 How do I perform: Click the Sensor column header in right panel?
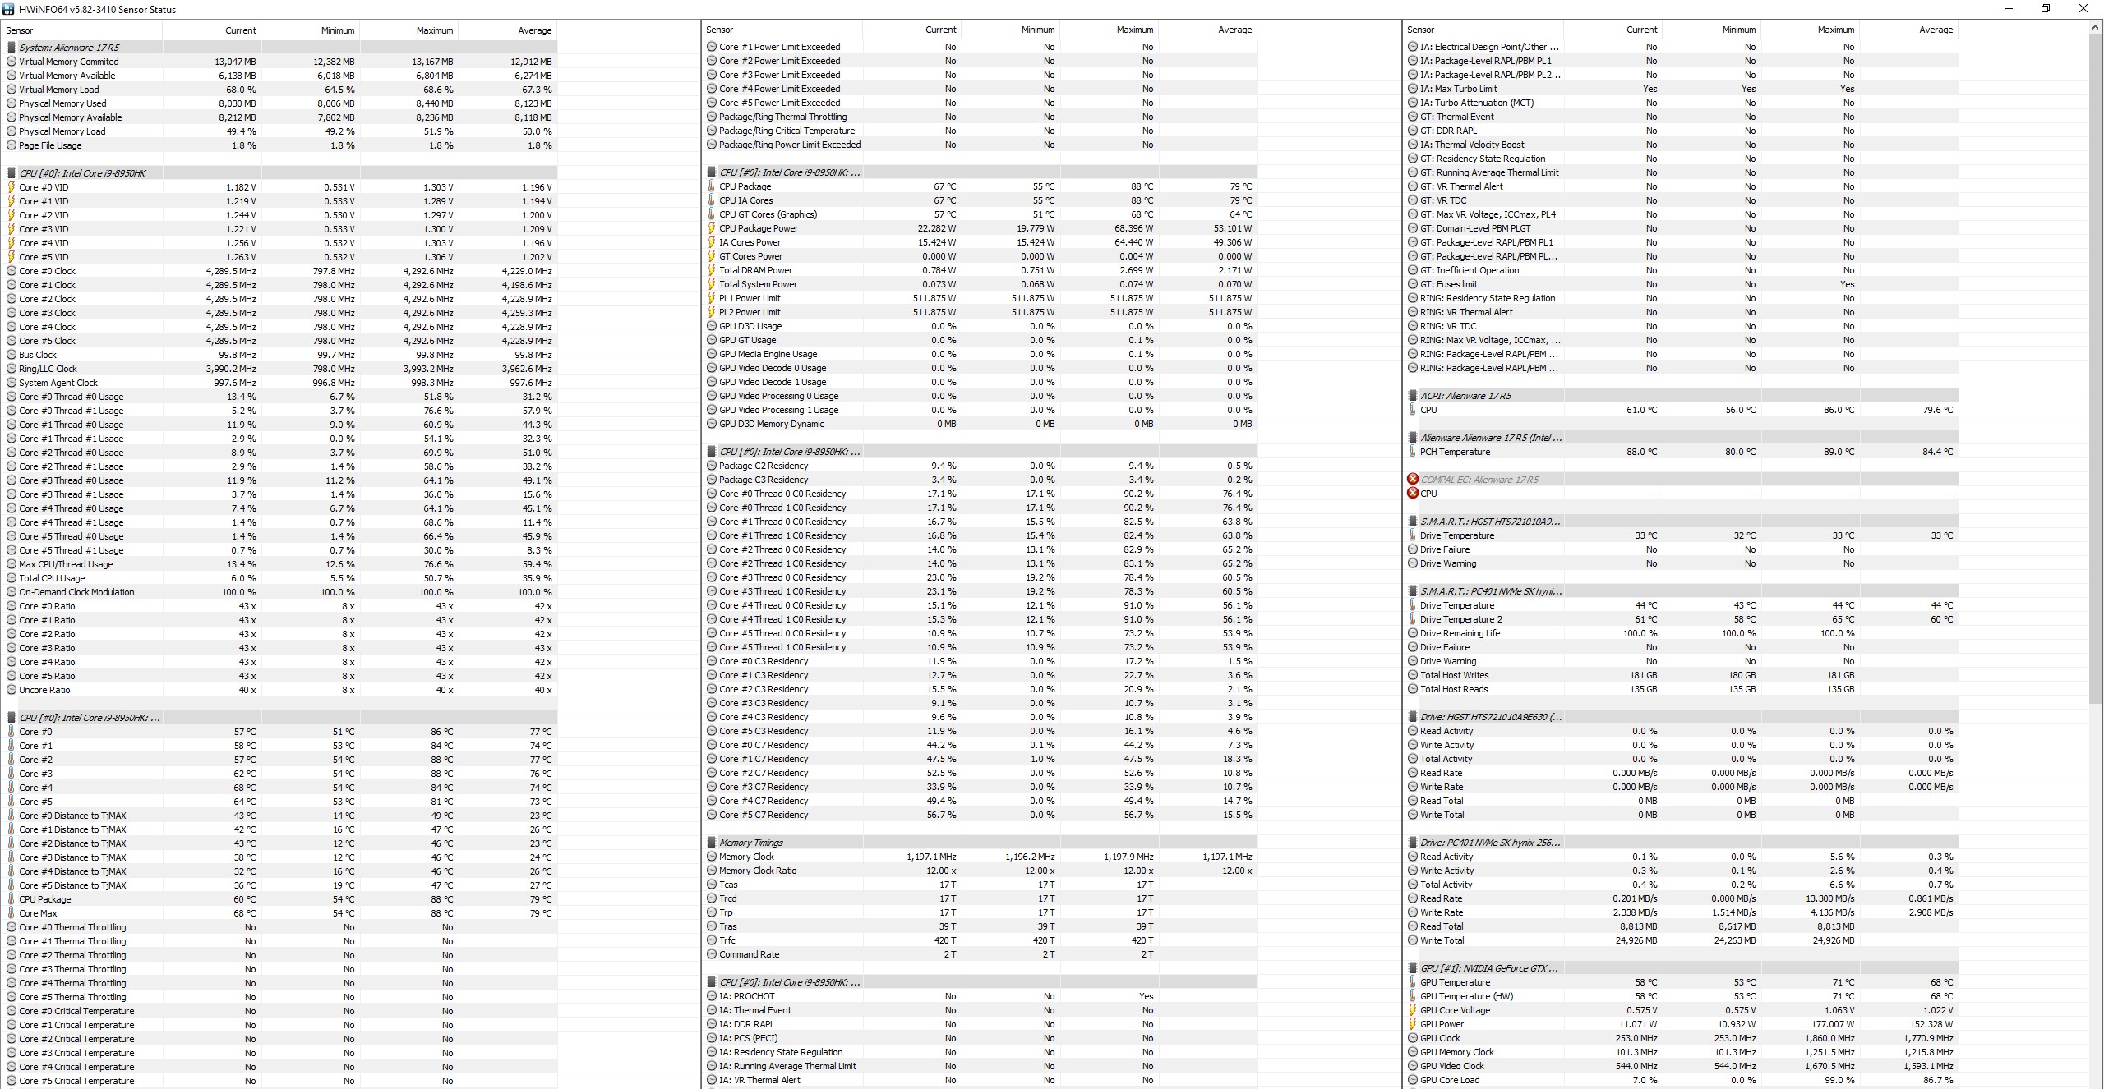[1484, 30]
